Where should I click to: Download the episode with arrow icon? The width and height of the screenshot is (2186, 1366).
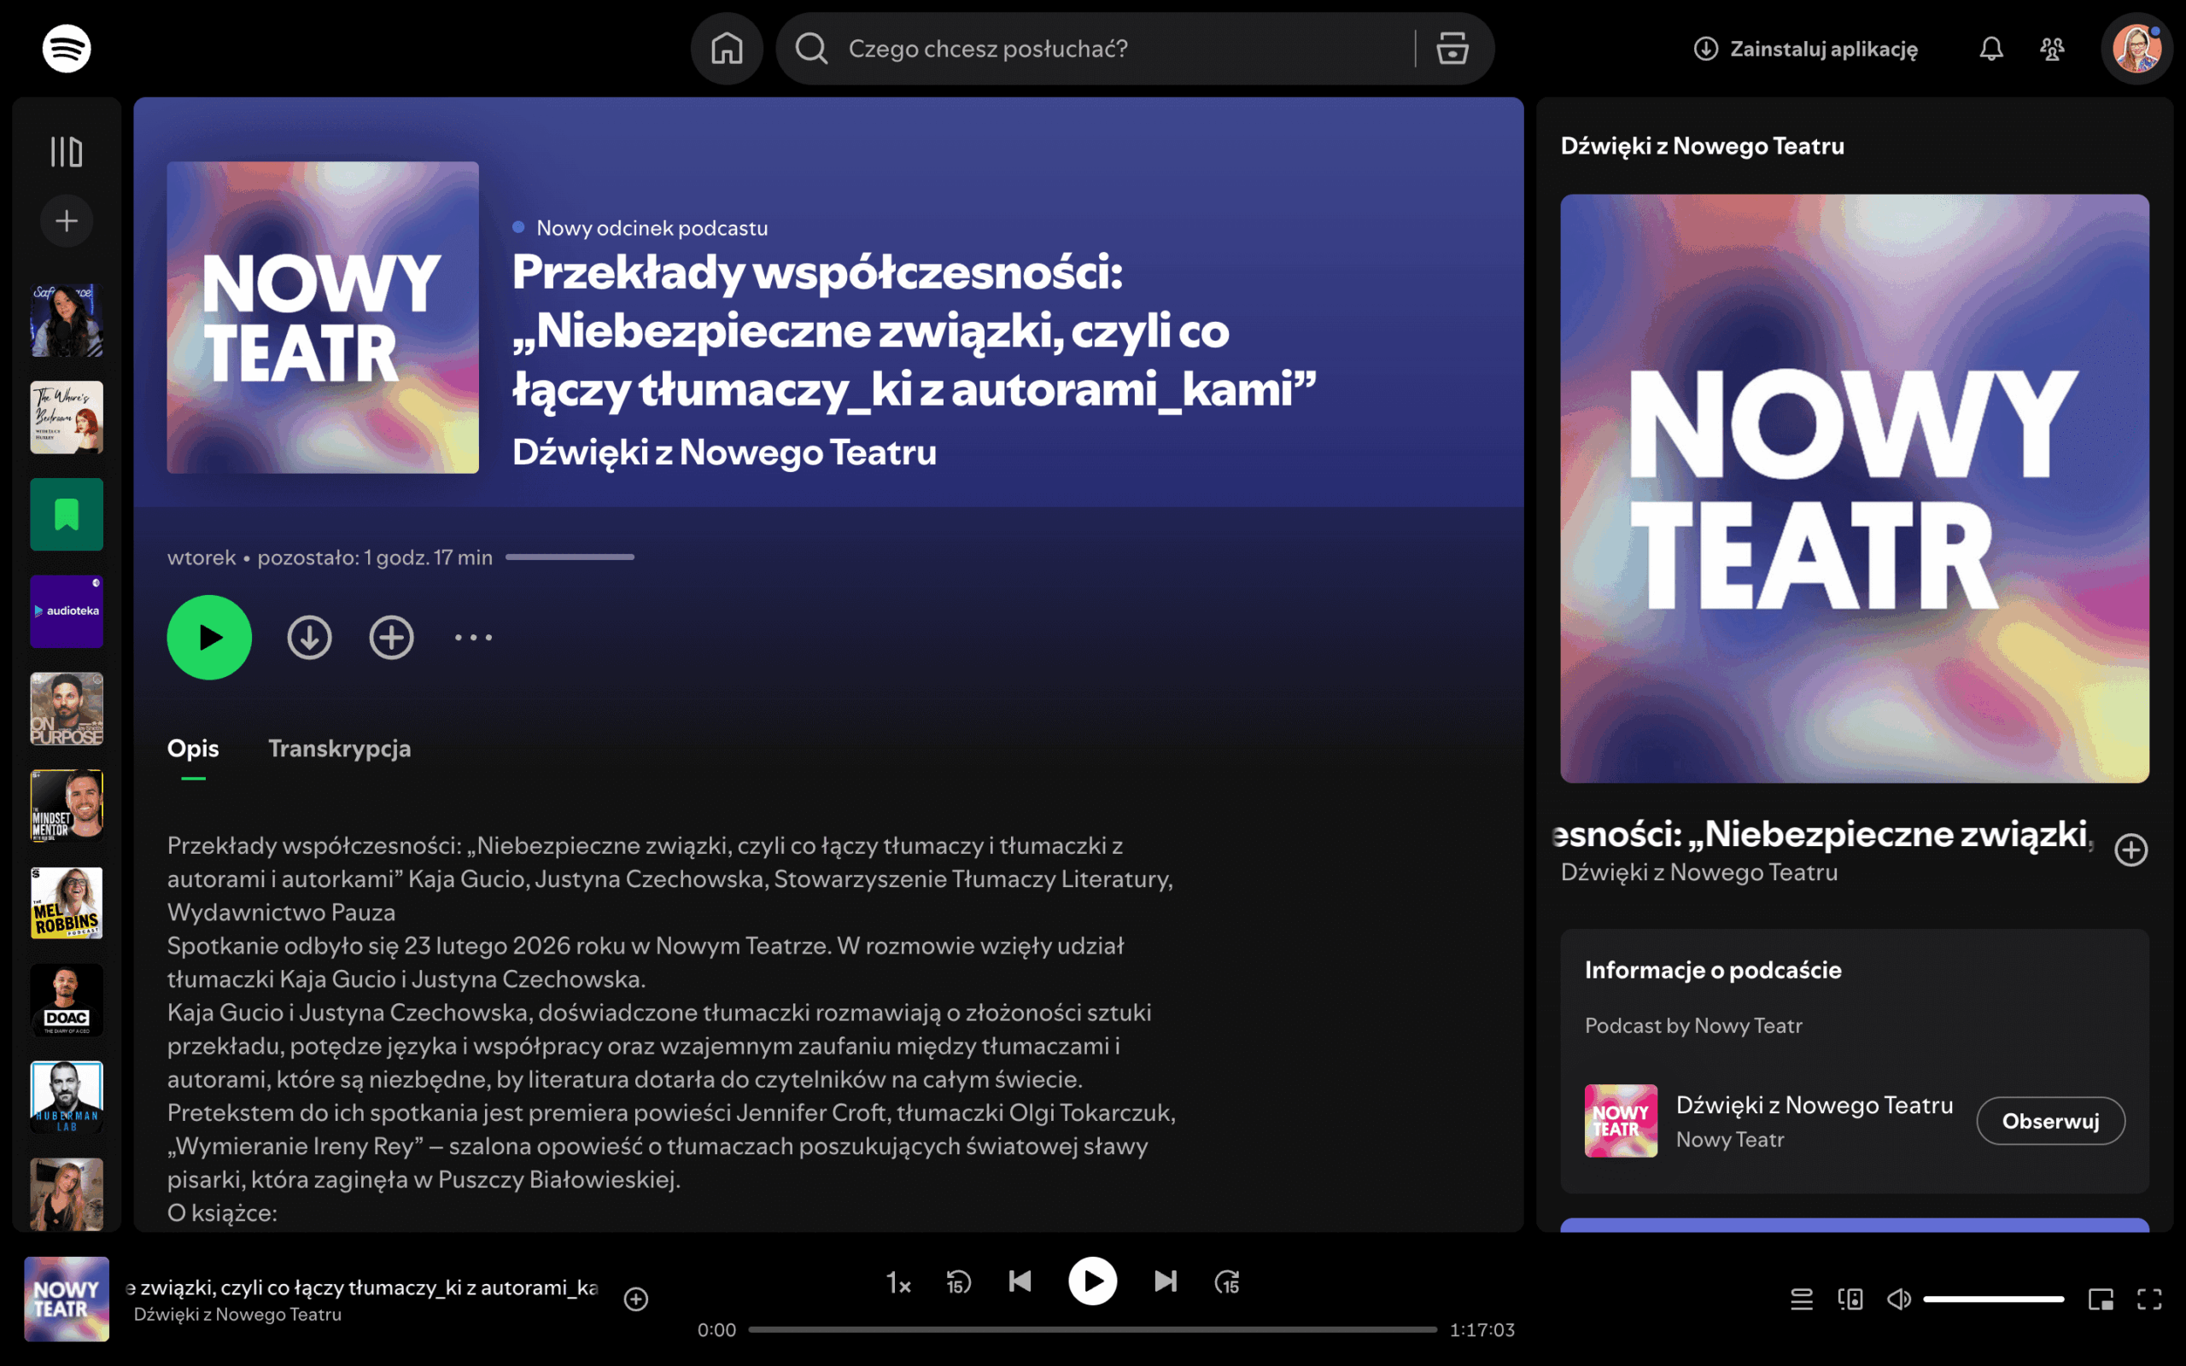(309, 638)
